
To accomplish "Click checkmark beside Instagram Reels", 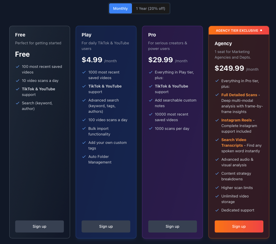I will [217, 120].
